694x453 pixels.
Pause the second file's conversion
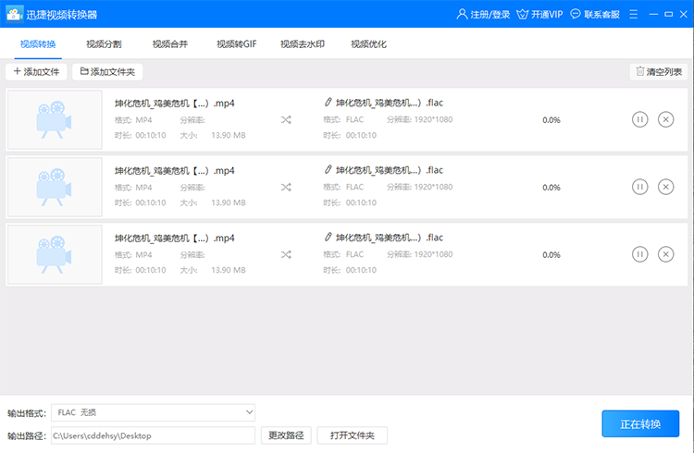(639, 187)
